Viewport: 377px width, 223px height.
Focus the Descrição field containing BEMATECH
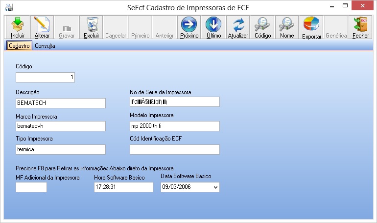pos(61,103)
